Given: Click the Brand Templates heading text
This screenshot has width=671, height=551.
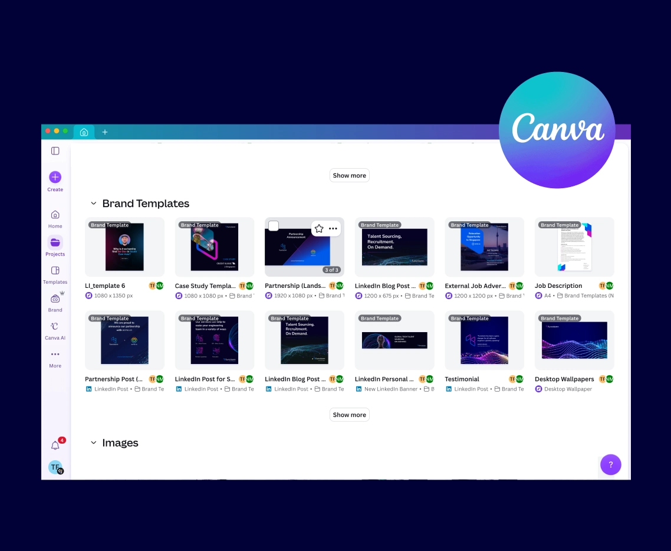Looking at the screenshot, I should pyautogui.click(x=146, y=204).
